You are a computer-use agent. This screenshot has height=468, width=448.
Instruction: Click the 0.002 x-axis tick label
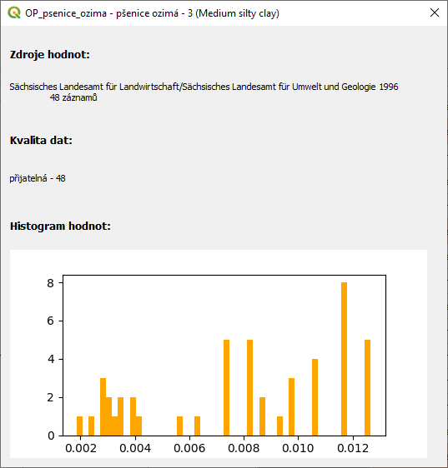pyautogui.click(x=81, y=448)
